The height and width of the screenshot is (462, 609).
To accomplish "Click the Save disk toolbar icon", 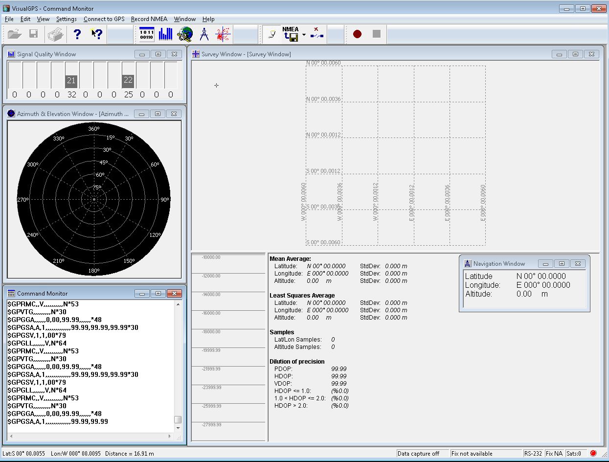I will click(x=34, y=34).
